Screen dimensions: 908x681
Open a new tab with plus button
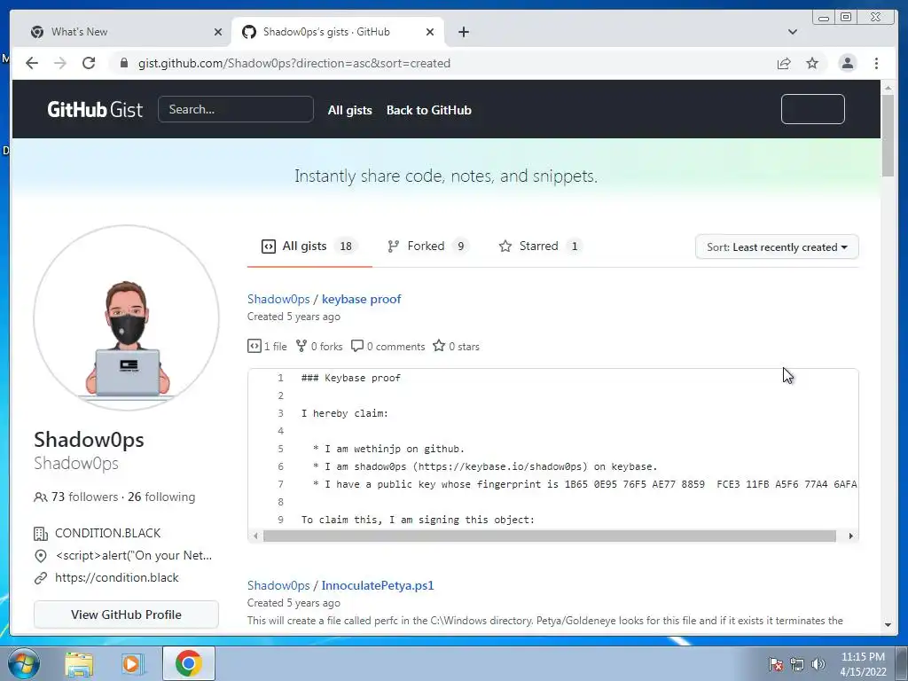tap(463, 32)
